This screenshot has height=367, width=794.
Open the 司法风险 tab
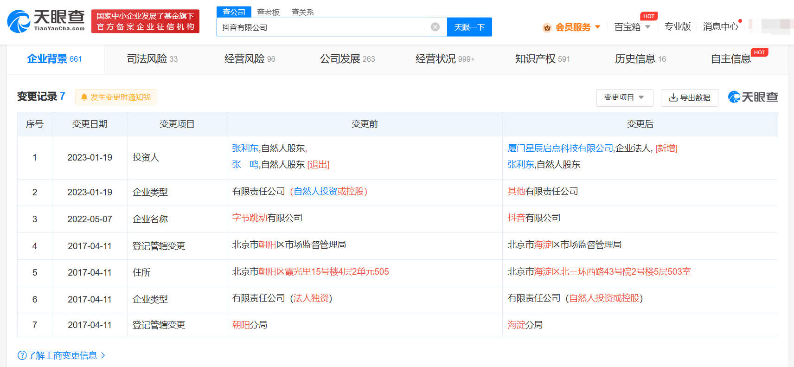click(152, 59)
